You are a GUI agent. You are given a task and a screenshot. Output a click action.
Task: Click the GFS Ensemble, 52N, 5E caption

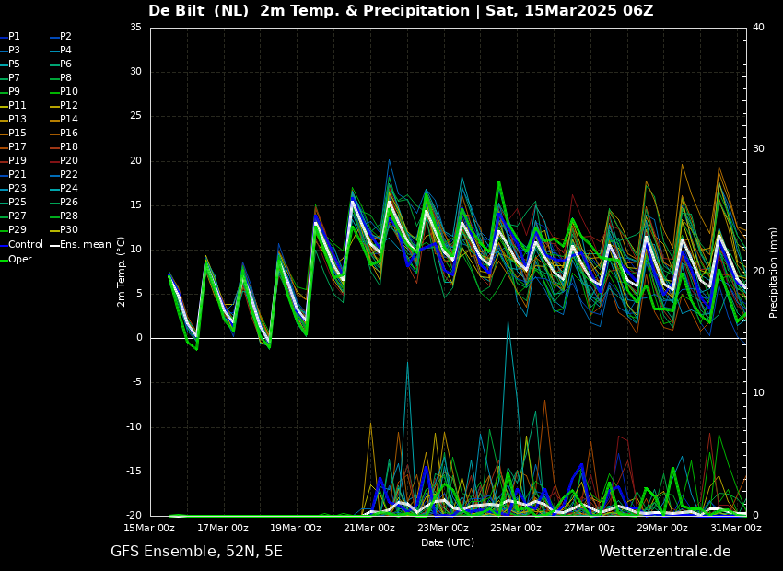(196, 552)
